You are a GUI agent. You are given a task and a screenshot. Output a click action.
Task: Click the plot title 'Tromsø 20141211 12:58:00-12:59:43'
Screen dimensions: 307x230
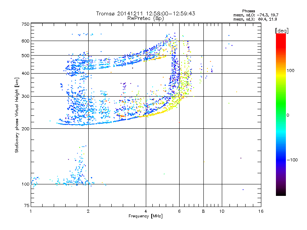coord(145,13)
